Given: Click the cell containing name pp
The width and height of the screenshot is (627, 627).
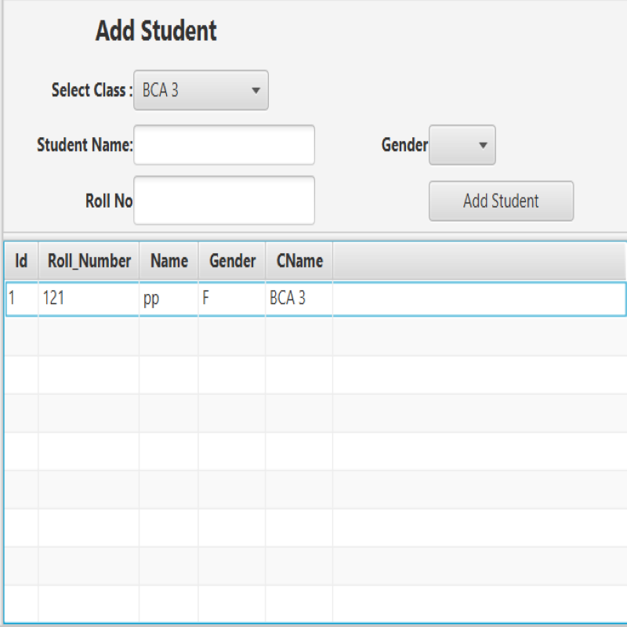Looking at the screenshot, I should (169, 299).
